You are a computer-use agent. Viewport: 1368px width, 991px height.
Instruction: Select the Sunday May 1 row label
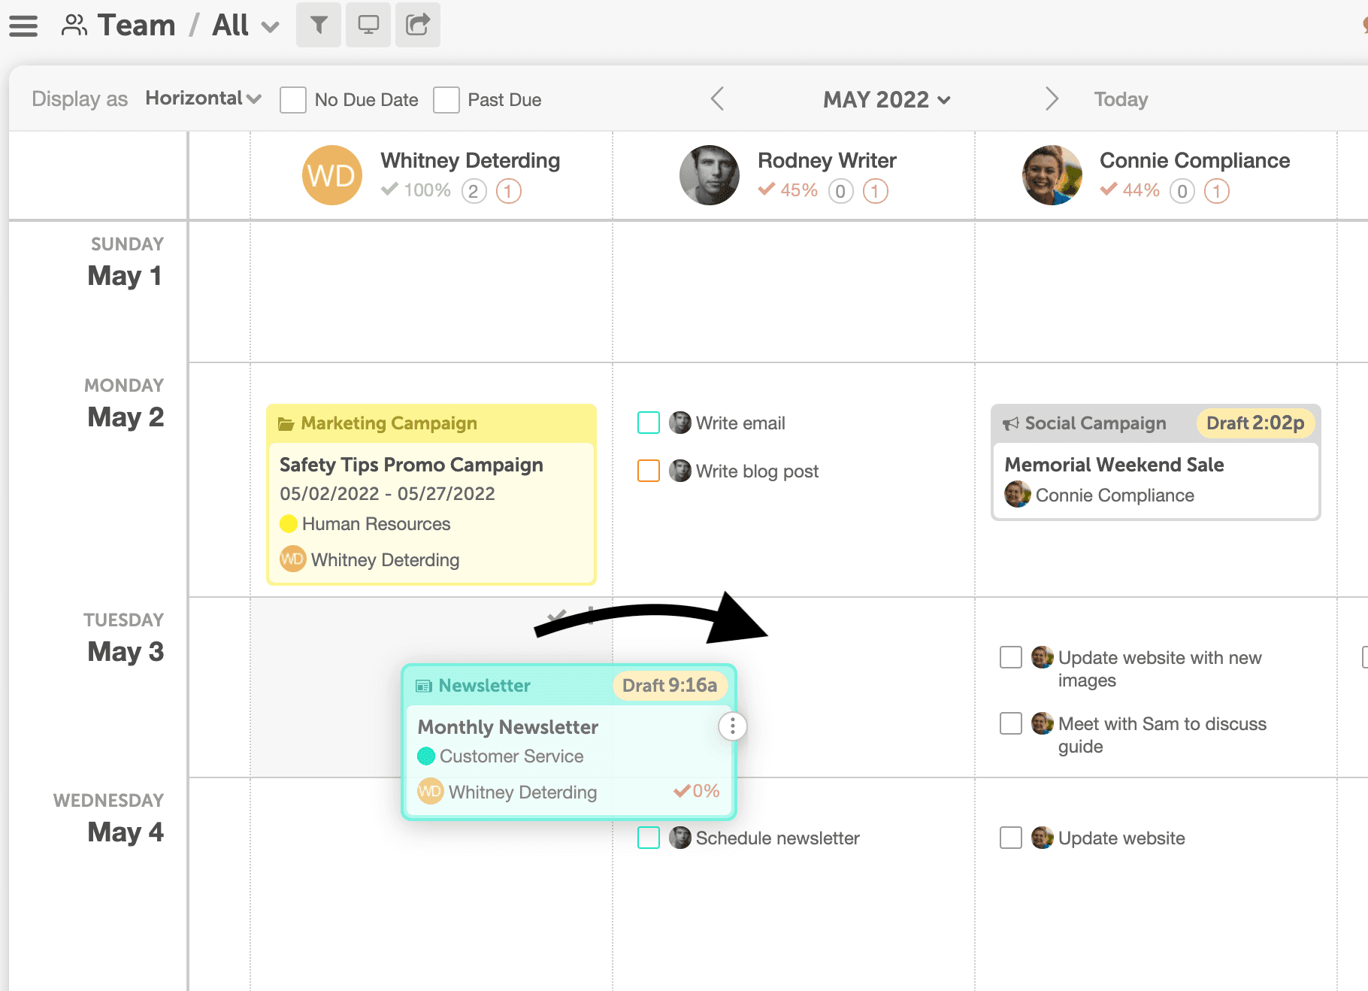pyautogui.click(x=126, y=262)
